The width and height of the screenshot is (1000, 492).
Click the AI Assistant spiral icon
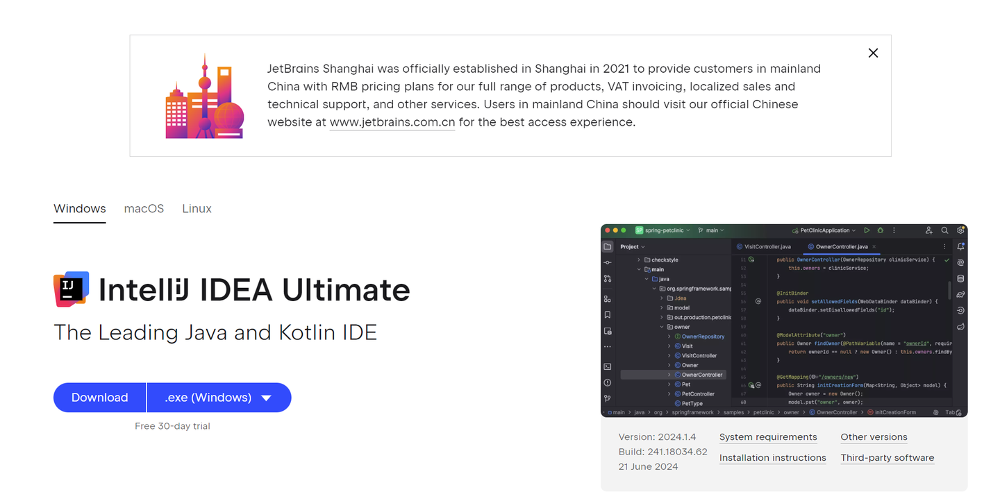coord(960,263)
